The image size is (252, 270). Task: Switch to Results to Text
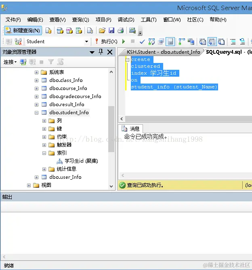point(203,42)
